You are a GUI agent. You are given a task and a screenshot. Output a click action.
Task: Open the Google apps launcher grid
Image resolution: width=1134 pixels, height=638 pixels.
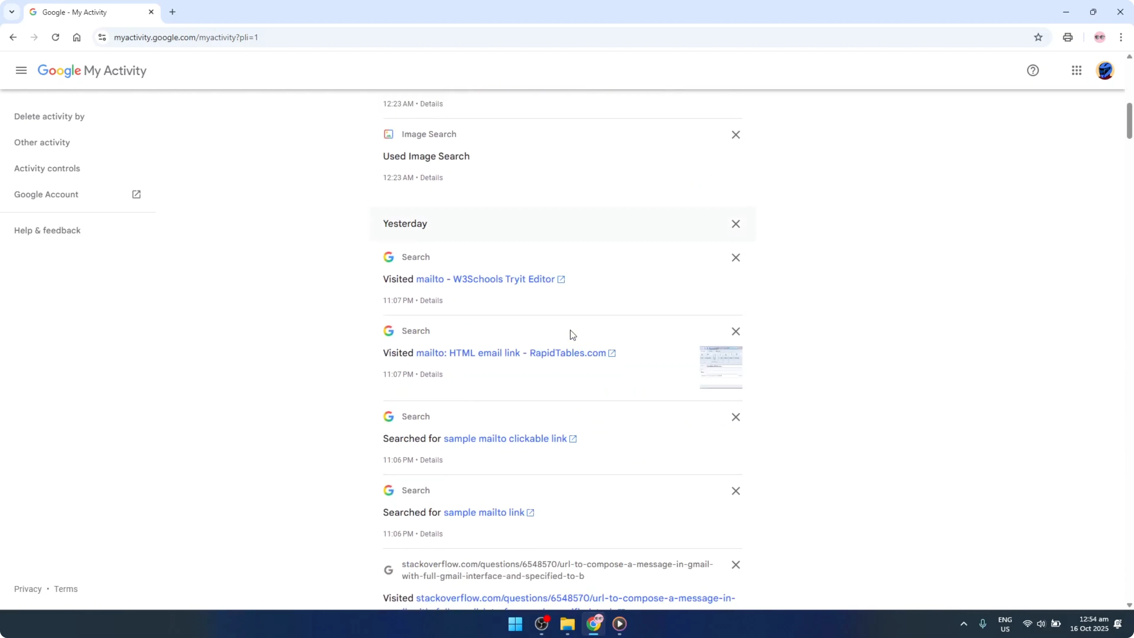1076,71
